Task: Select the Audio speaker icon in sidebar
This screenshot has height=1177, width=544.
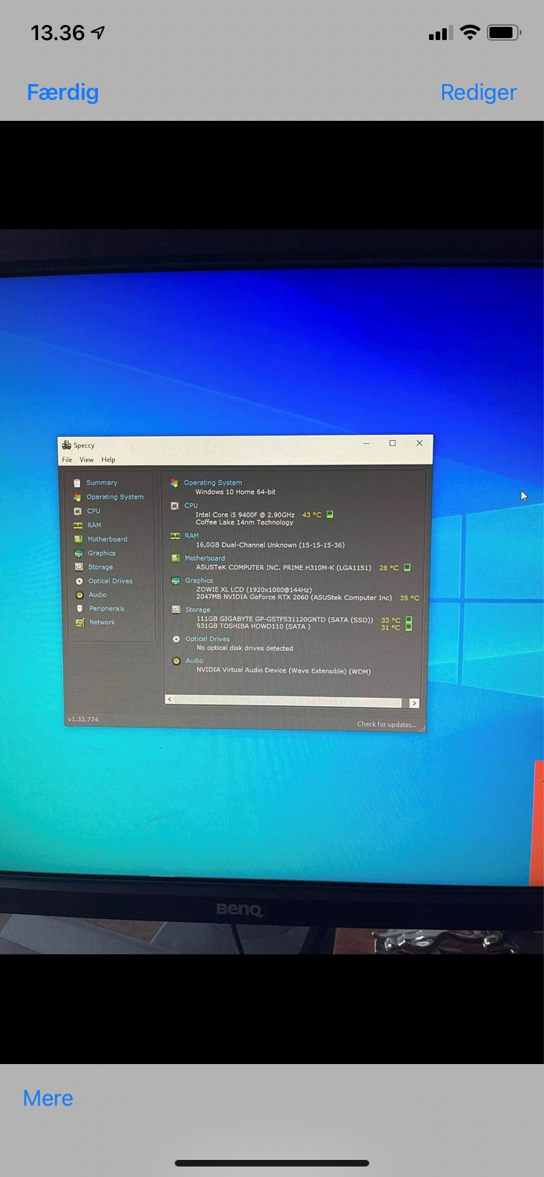Action: coord(79,595)
